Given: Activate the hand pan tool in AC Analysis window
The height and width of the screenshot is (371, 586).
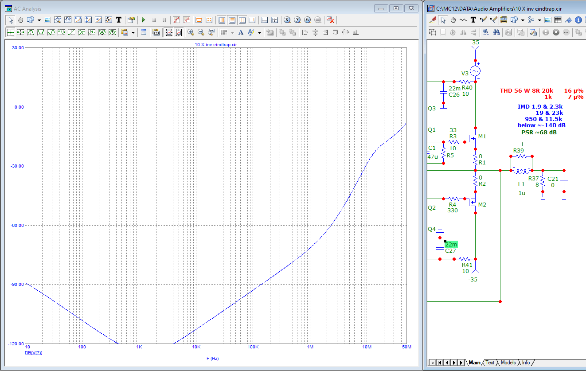Looking at the screenshot, I should pyautogui.click(x=20, y=20).
